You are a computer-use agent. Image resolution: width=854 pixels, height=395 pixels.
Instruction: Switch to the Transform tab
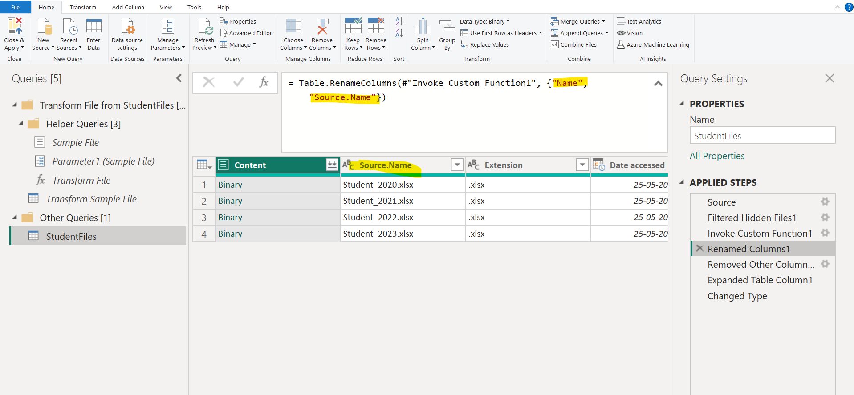(x=83, y=7)
